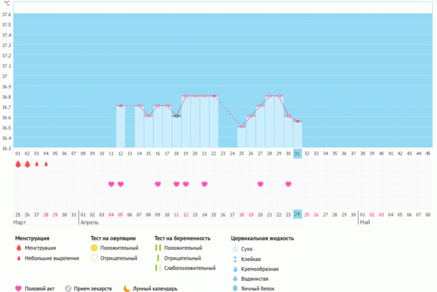Click the Сухо cervical fluid icon

point(235,249)
